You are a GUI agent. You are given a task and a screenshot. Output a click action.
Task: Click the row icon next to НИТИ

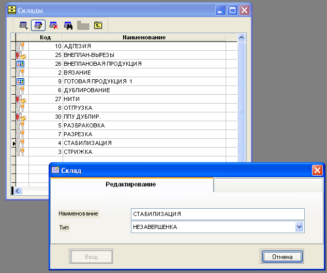click(21, 99)
